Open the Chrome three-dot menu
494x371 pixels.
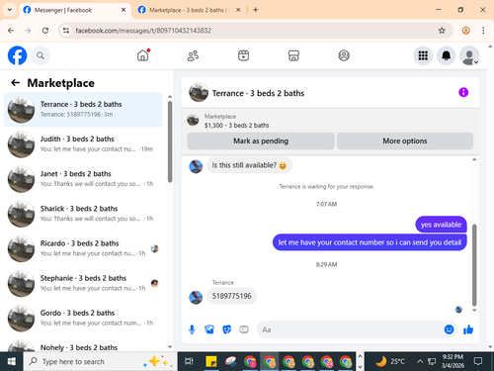[483, 31]
